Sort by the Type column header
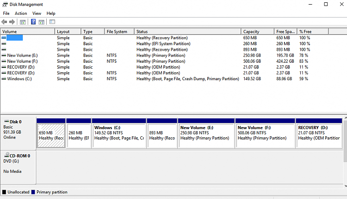Image resolution: width=347 pixels, height=199 pixels. (93, 31)
